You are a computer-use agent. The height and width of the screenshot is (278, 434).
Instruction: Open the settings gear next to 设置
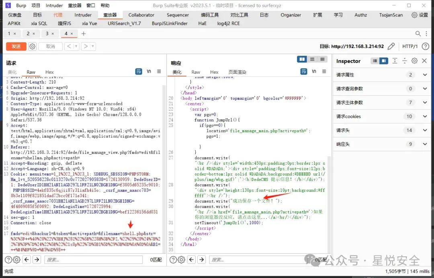coord(414,15)
